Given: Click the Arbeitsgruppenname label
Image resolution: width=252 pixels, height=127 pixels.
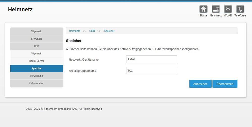Looking at the screenshot, I should [82, 71].
